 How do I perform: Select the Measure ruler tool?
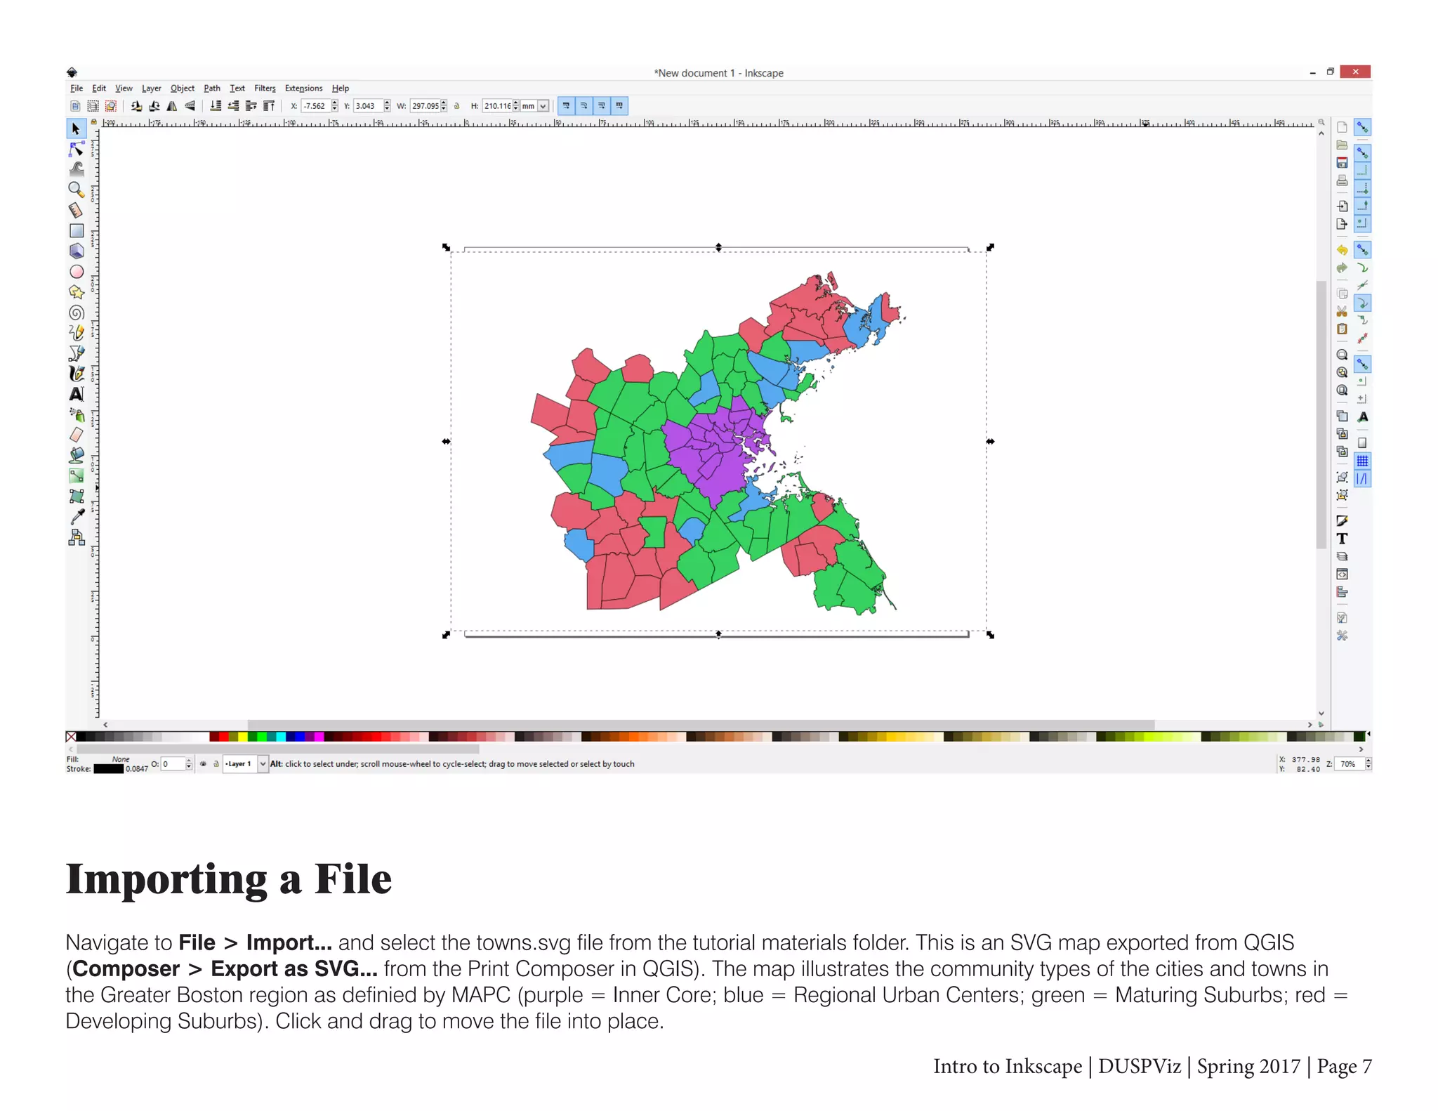(77, 210)
